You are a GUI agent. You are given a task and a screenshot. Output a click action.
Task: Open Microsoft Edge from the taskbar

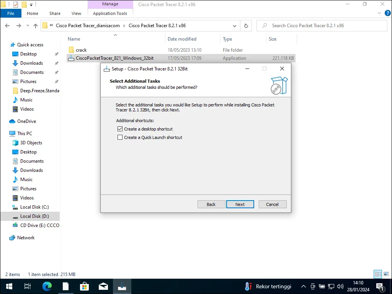47,286
